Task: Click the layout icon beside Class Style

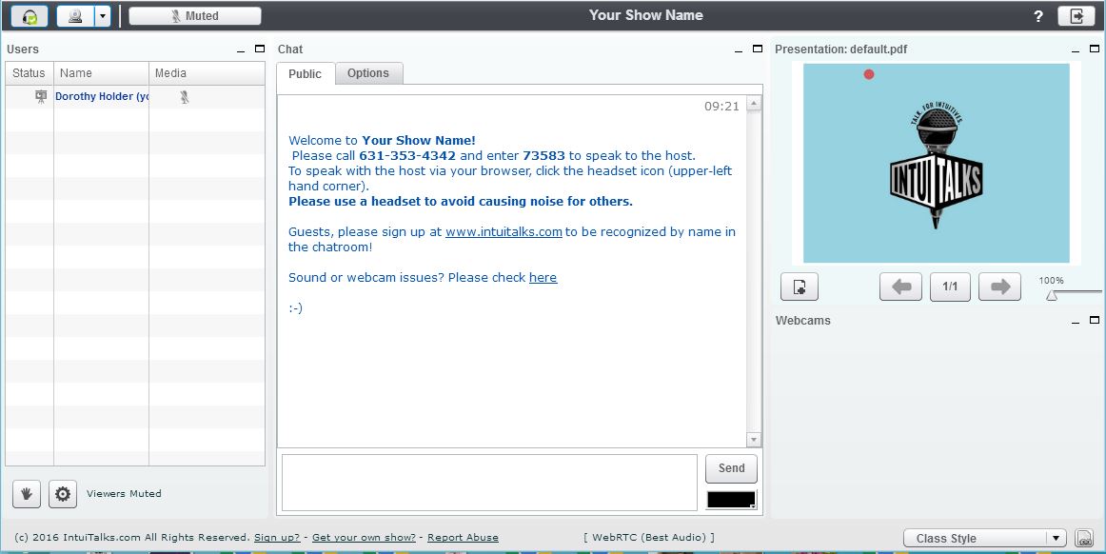Action: coord(1084,539)
